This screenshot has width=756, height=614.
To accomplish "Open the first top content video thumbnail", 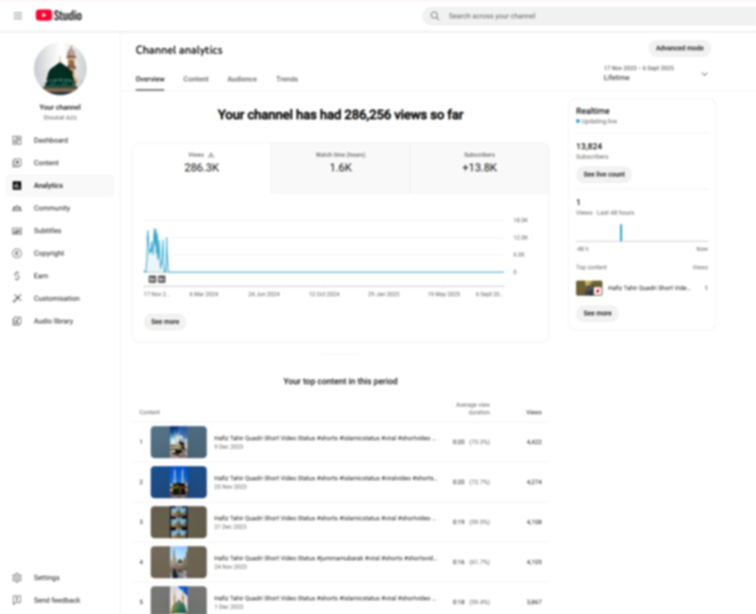I will click(x=179, y=441).
